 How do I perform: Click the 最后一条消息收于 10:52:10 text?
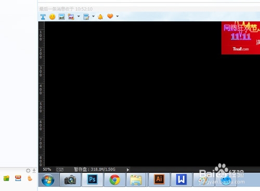[x=66, y=9]
